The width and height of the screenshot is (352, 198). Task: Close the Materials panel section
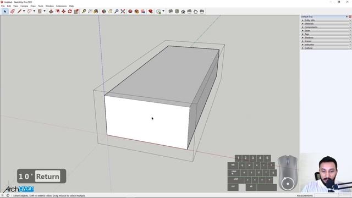[x=350, y=24]
